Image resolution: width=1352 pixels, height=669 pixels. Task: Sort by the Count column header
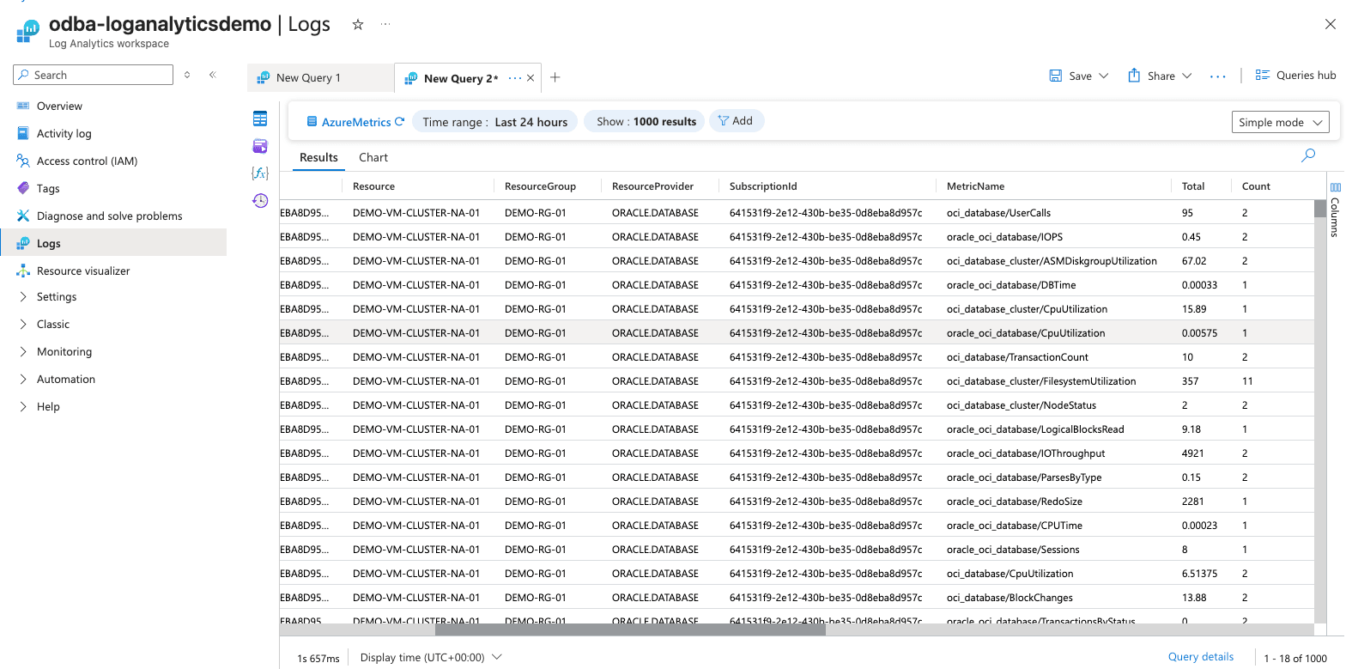click(x=1256, y=186)
